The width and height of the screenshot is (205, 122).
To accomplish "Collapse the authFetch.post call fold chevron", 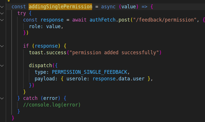I will point(2,20).
